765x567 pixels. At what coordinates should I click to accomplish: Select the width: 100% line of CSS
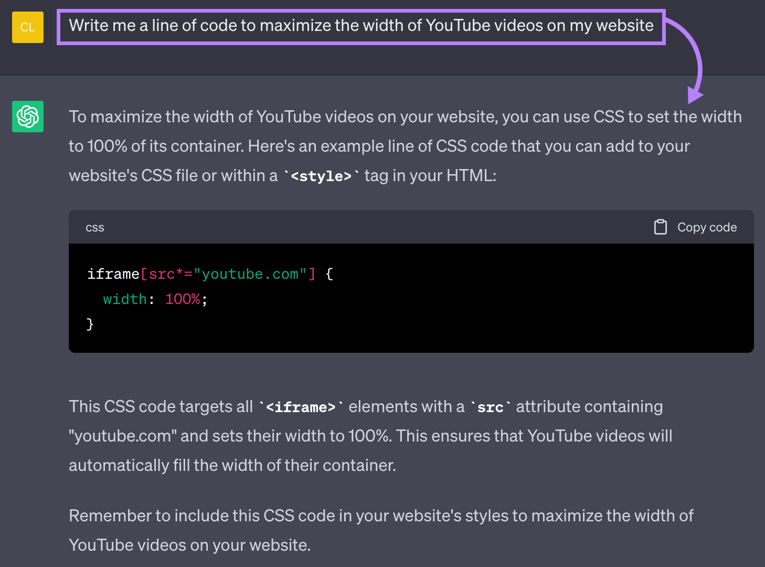[155, 299]
